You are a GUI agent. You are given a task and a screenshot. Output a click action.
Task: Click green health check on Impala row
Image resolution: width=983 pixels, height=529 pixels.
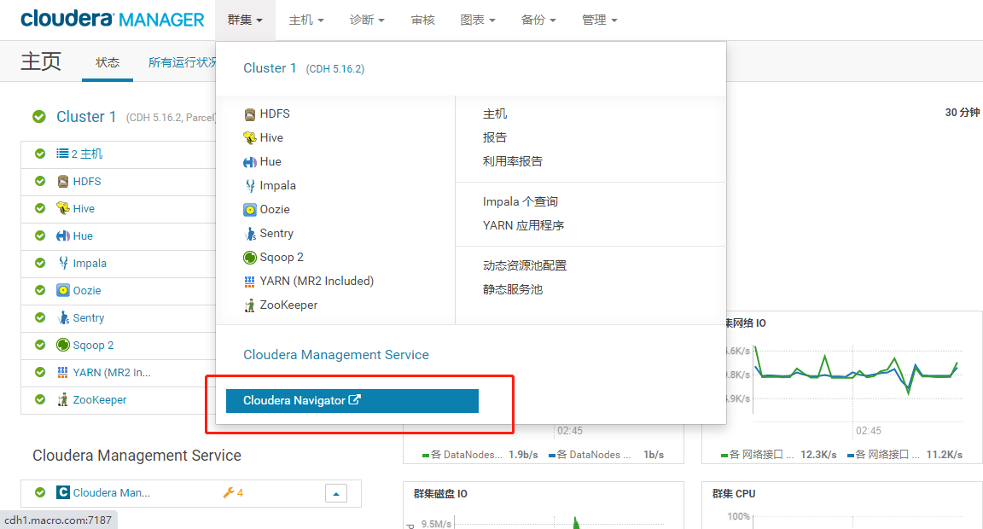pyautogui.click(x=40, y=263)
